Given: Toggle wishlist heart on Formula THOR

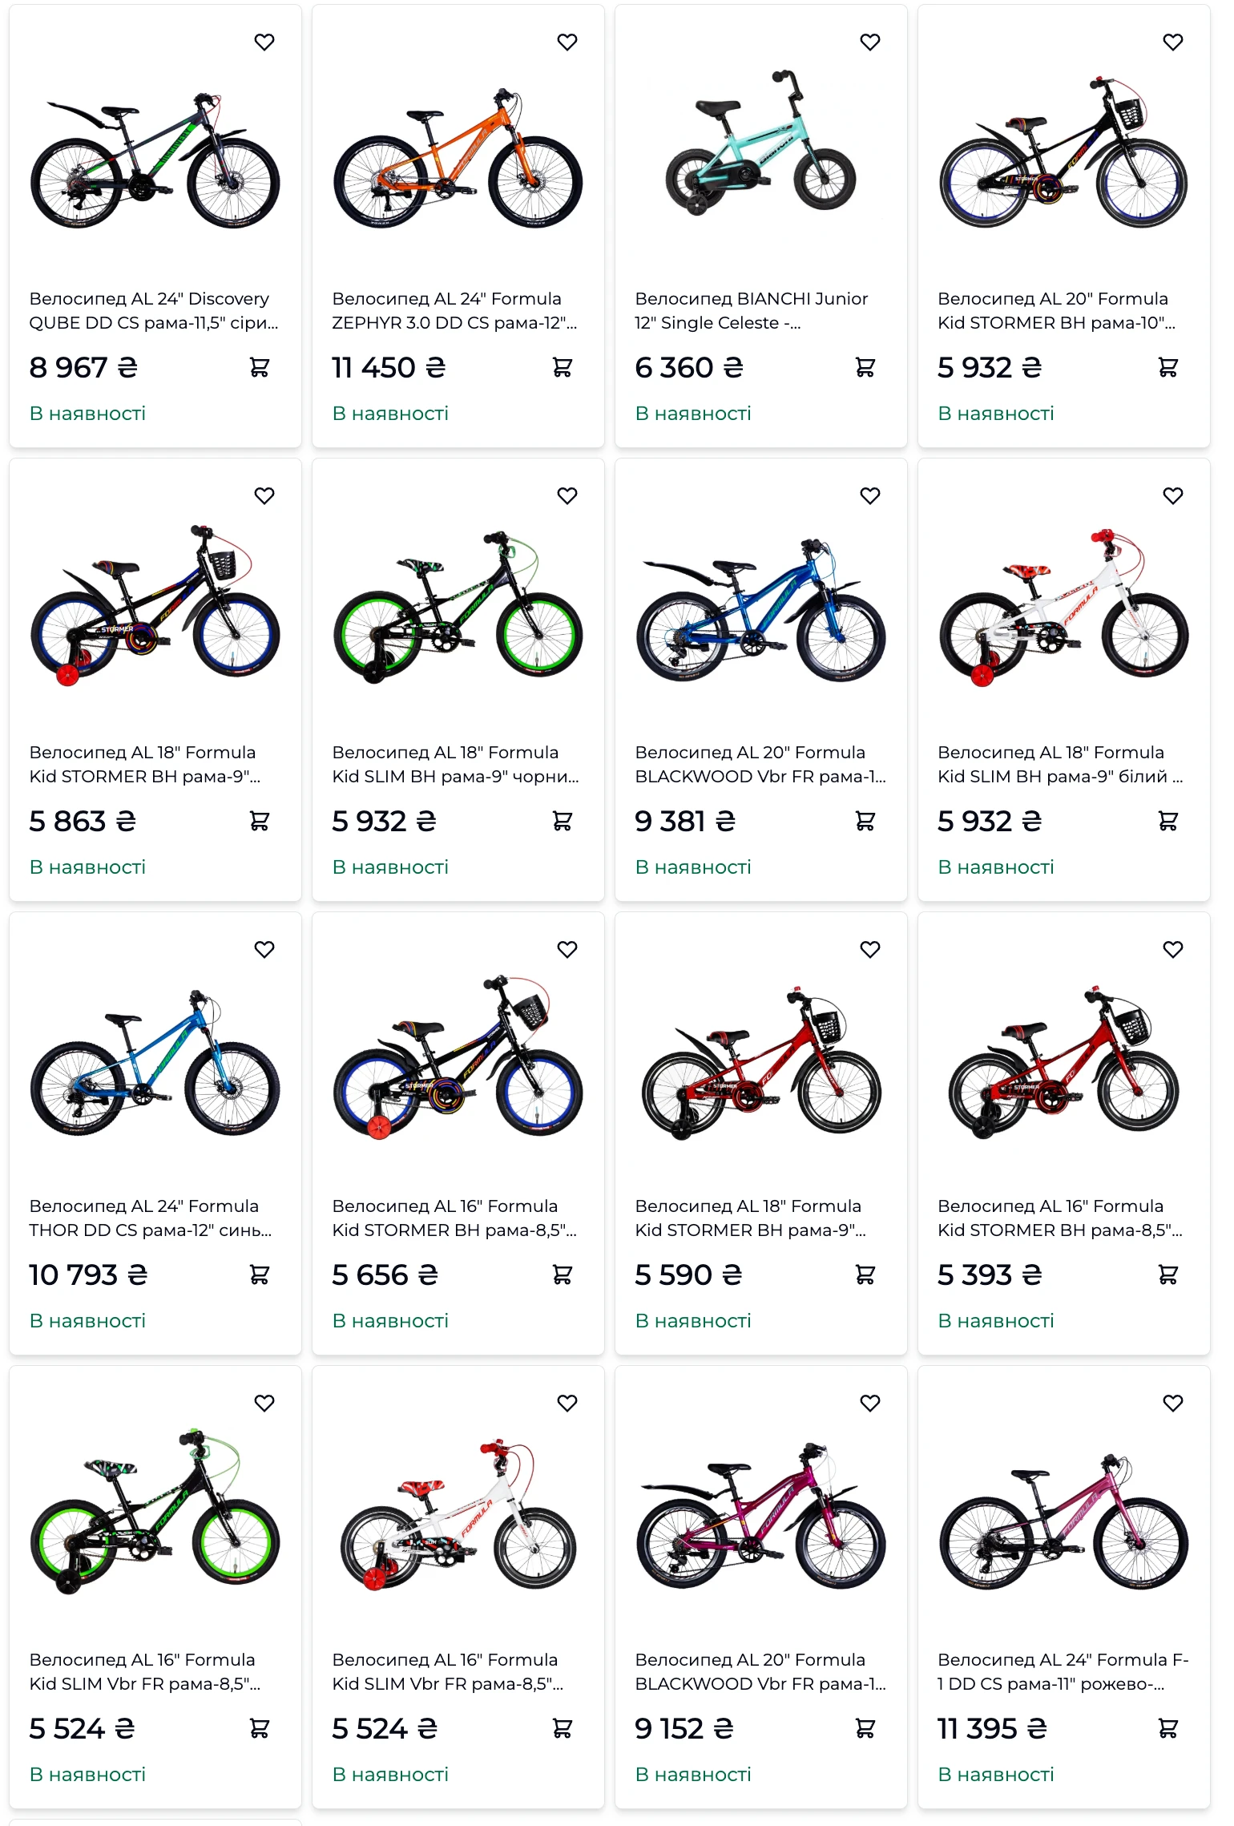Looking at the screenshot, I should click(x=264, y=949).
